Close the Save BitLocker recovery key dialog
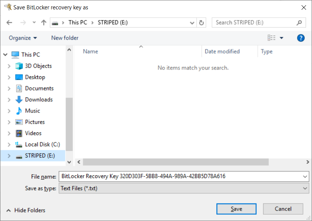 click(x=304, y=7)
